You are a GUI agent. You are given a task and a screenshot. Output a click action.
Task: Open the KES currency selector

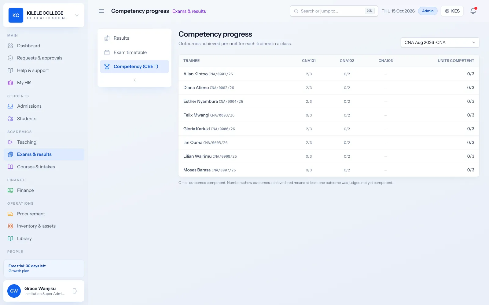click(x=452, y=11)
